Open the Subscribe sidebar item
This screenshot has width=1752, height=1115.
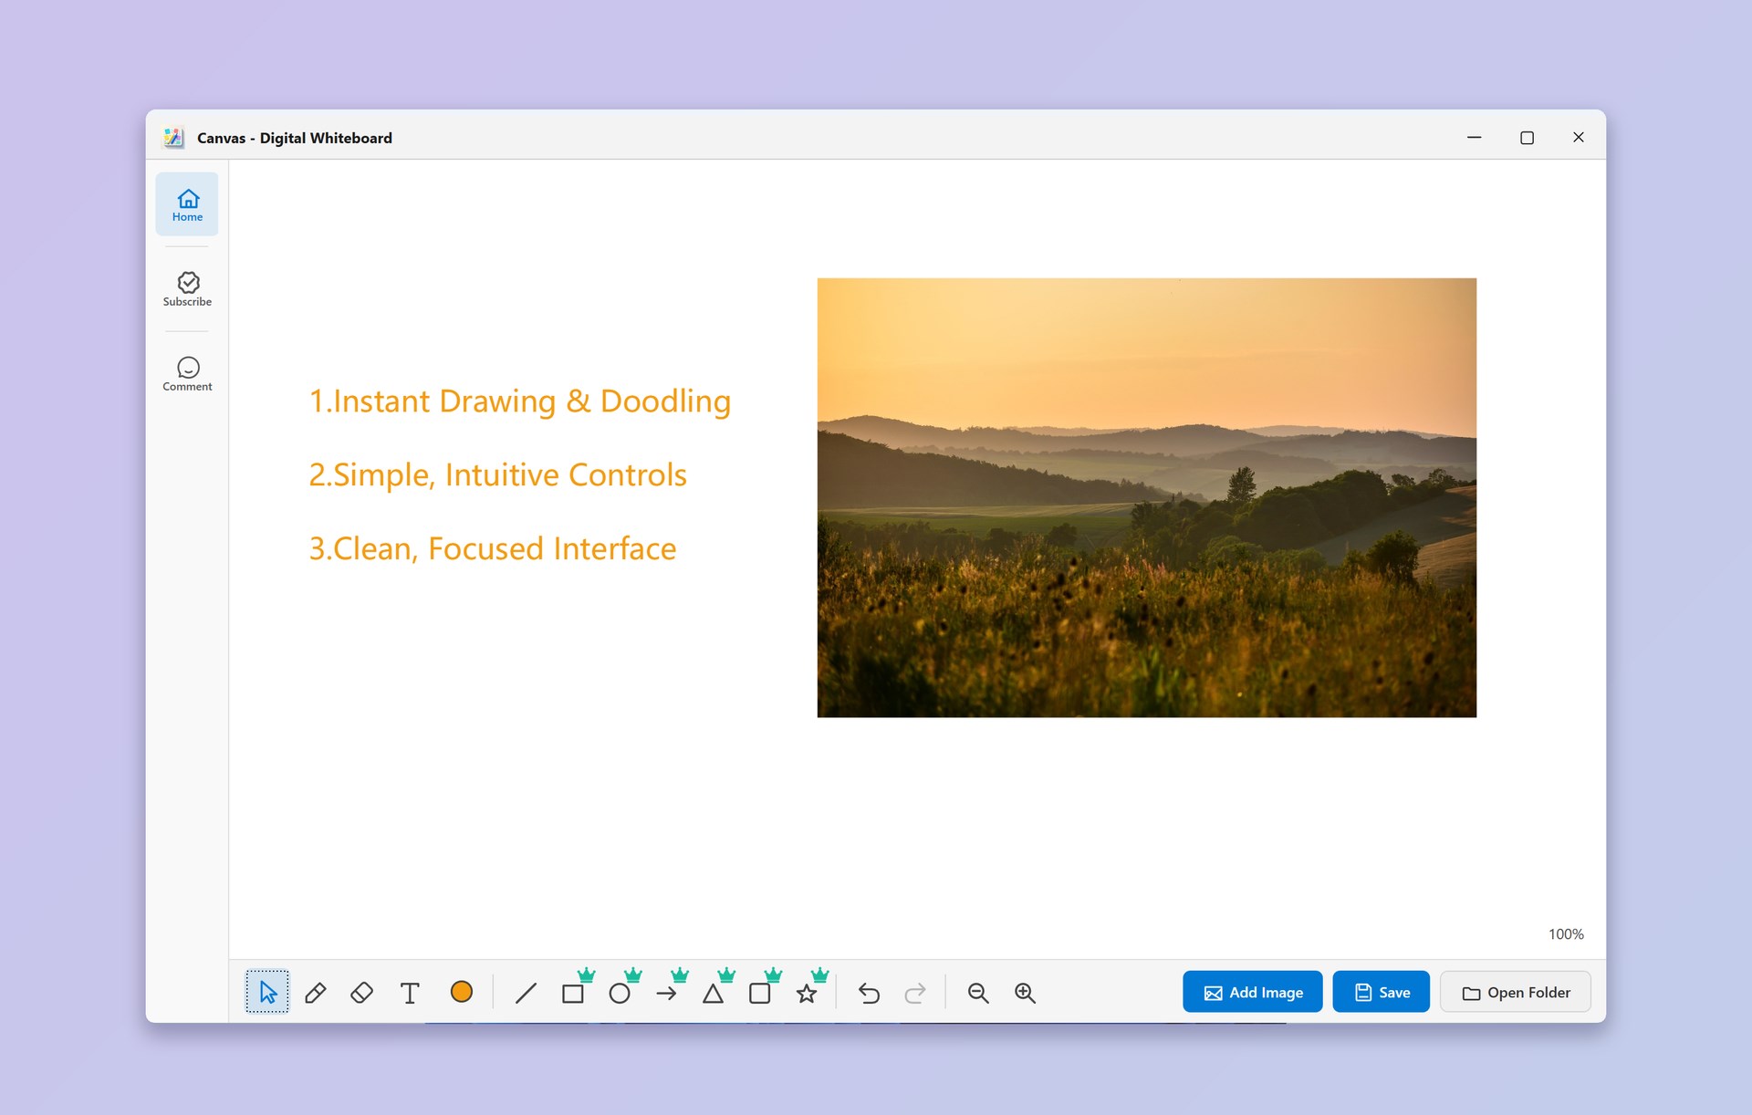click(187, 288)
